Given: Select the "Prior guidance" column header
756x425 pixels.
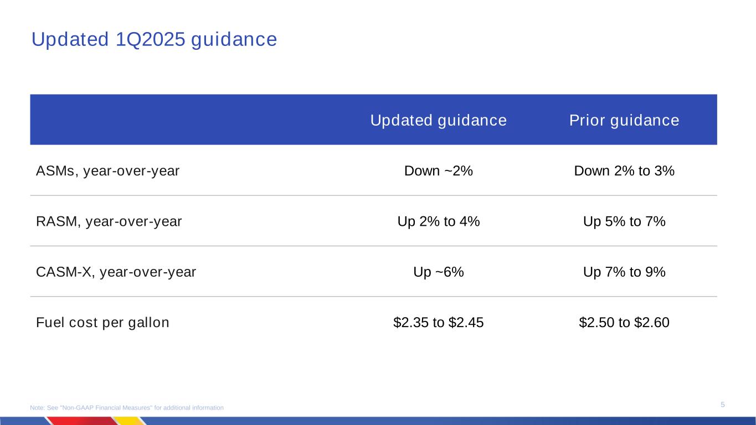Looking at the screenshot, I should click(x=624, y=121).
